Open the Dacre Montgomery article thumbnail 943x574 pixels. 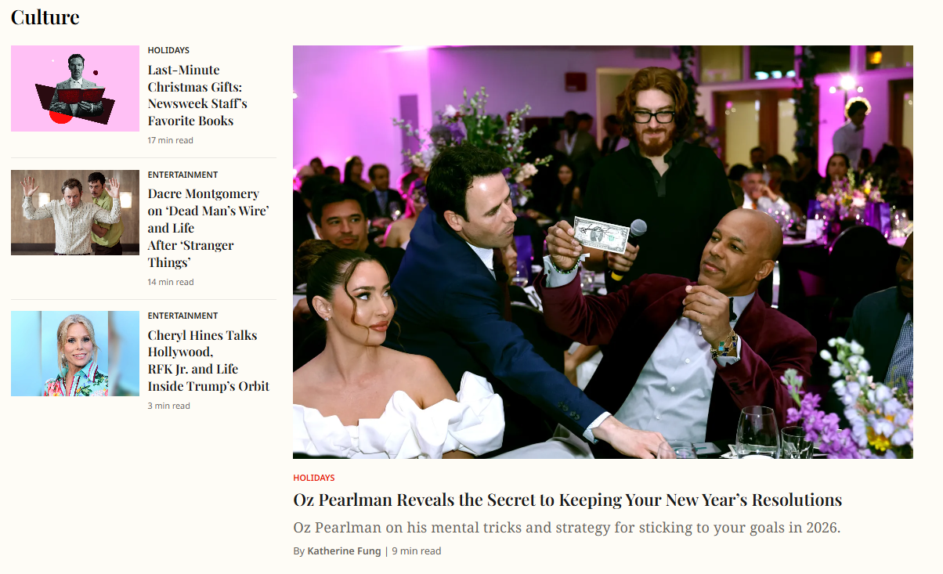coord(75,212)
